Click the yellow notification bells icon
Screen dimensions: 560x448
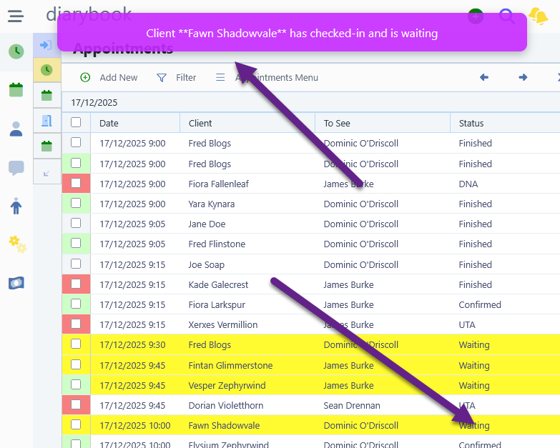[538, 16]
